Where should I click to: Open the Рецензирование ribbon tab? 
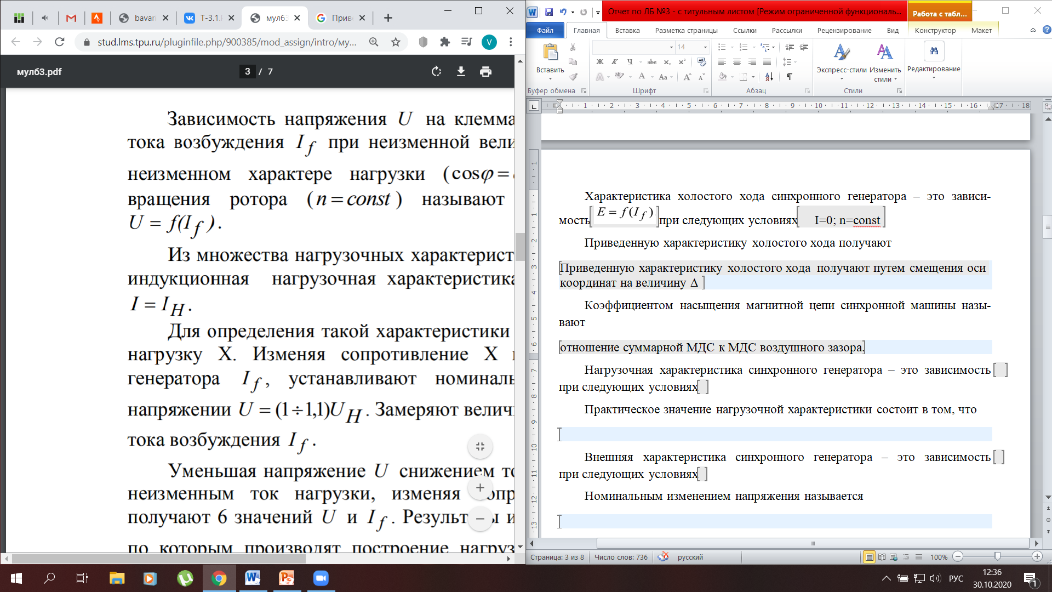[844, 30]
